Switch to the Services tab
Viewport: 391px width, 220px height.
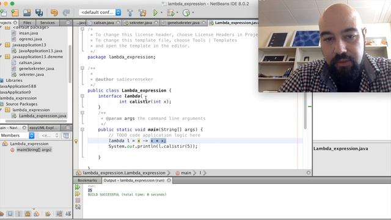pyautogui.click(x=48, y=23)
